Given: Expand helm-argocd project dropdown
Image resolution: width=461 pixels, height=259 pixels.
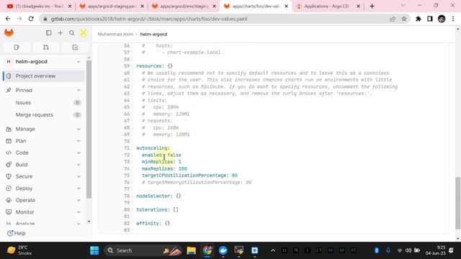Looking at the screenshot, I should point(79,62).
